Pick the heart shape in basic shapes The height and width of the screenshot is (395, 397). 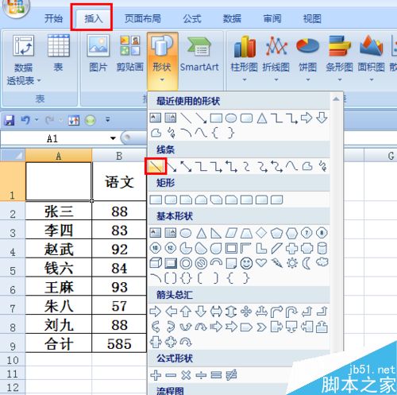click(x=261, y=262)
